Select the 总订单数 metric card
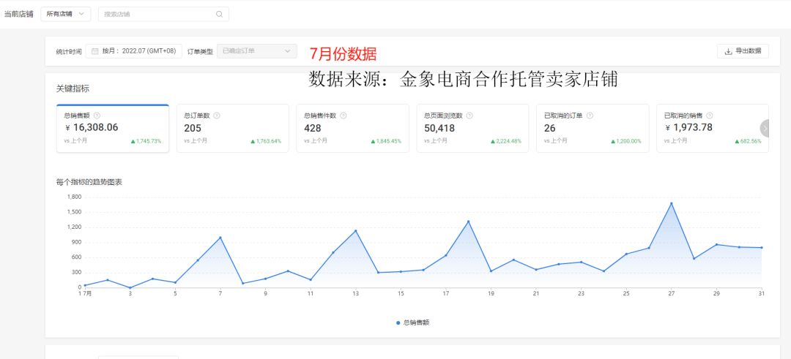The height and width of the screenshot is (359, 791). 232,129
